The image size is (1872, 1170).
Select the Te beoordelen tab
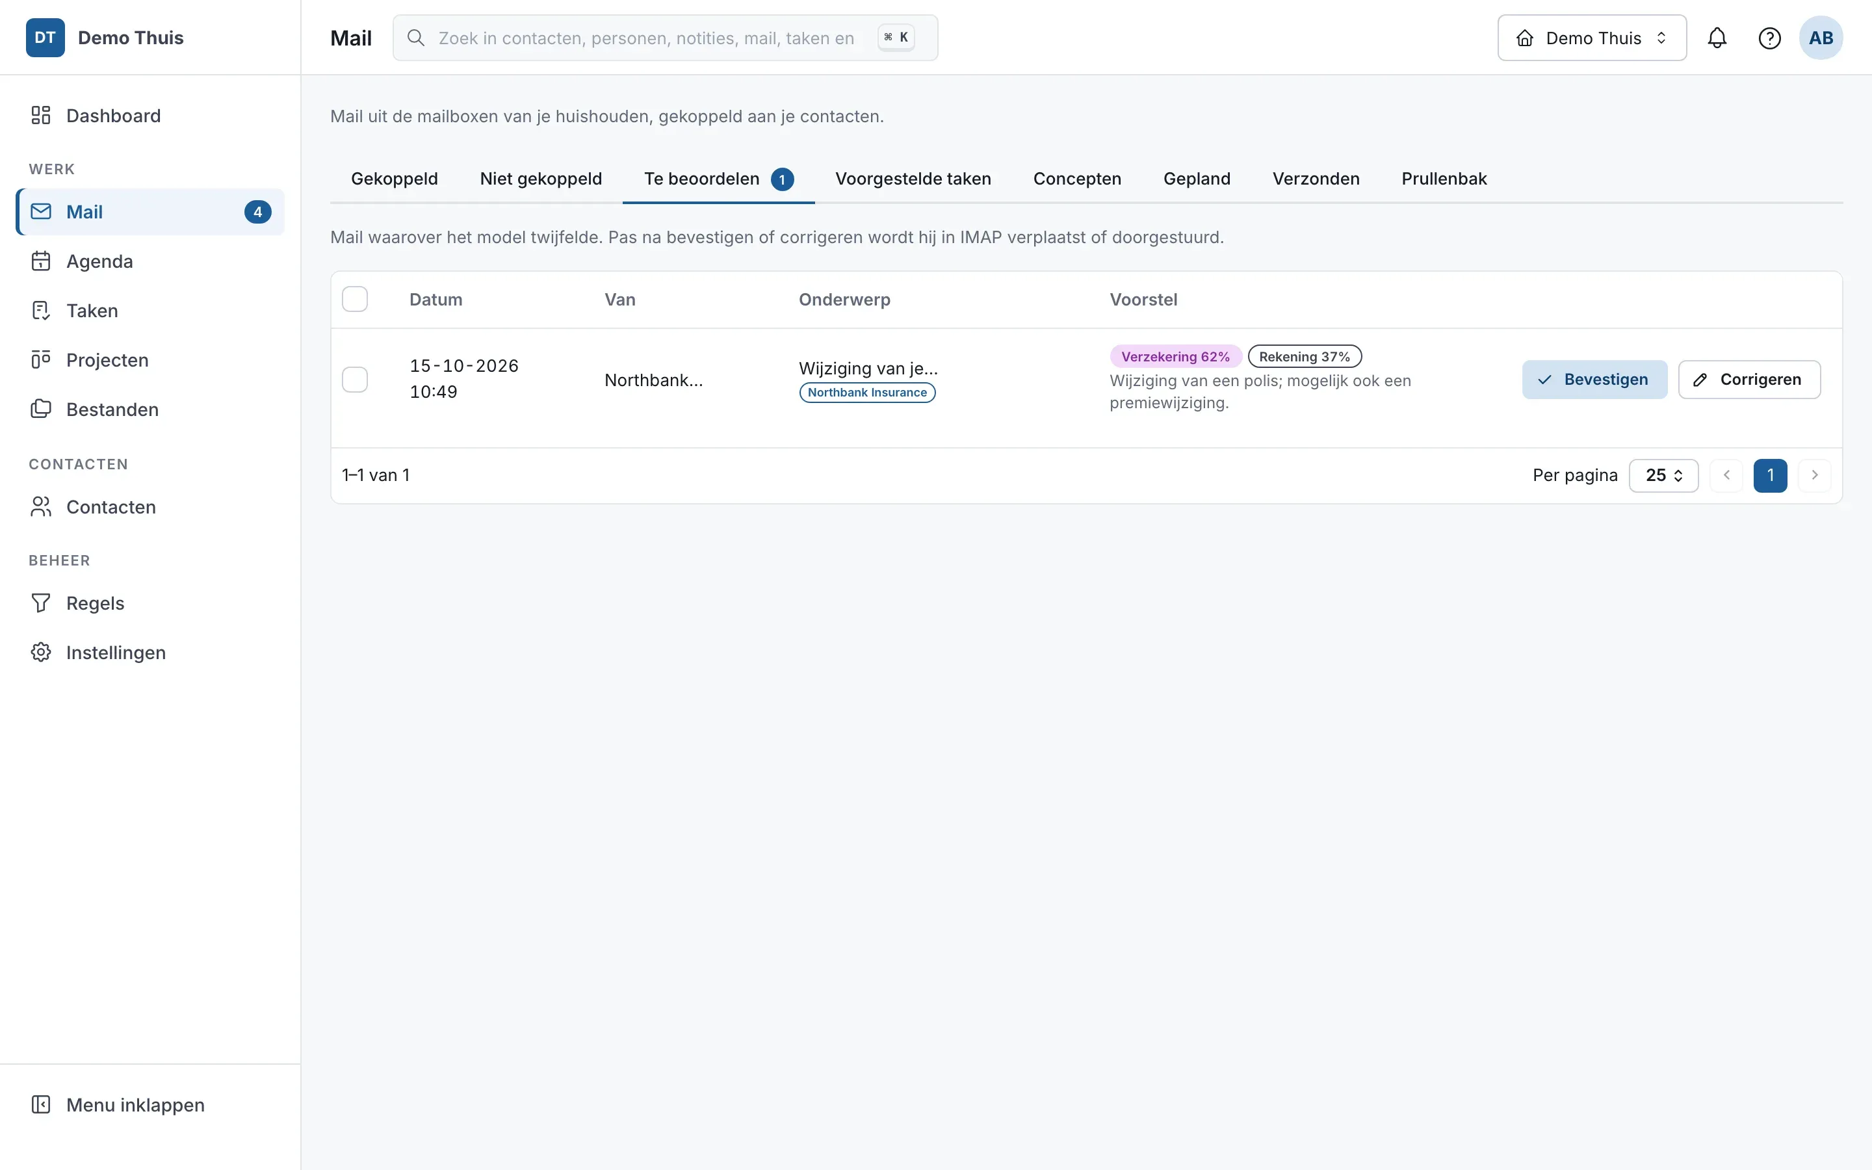pos(719,179)
